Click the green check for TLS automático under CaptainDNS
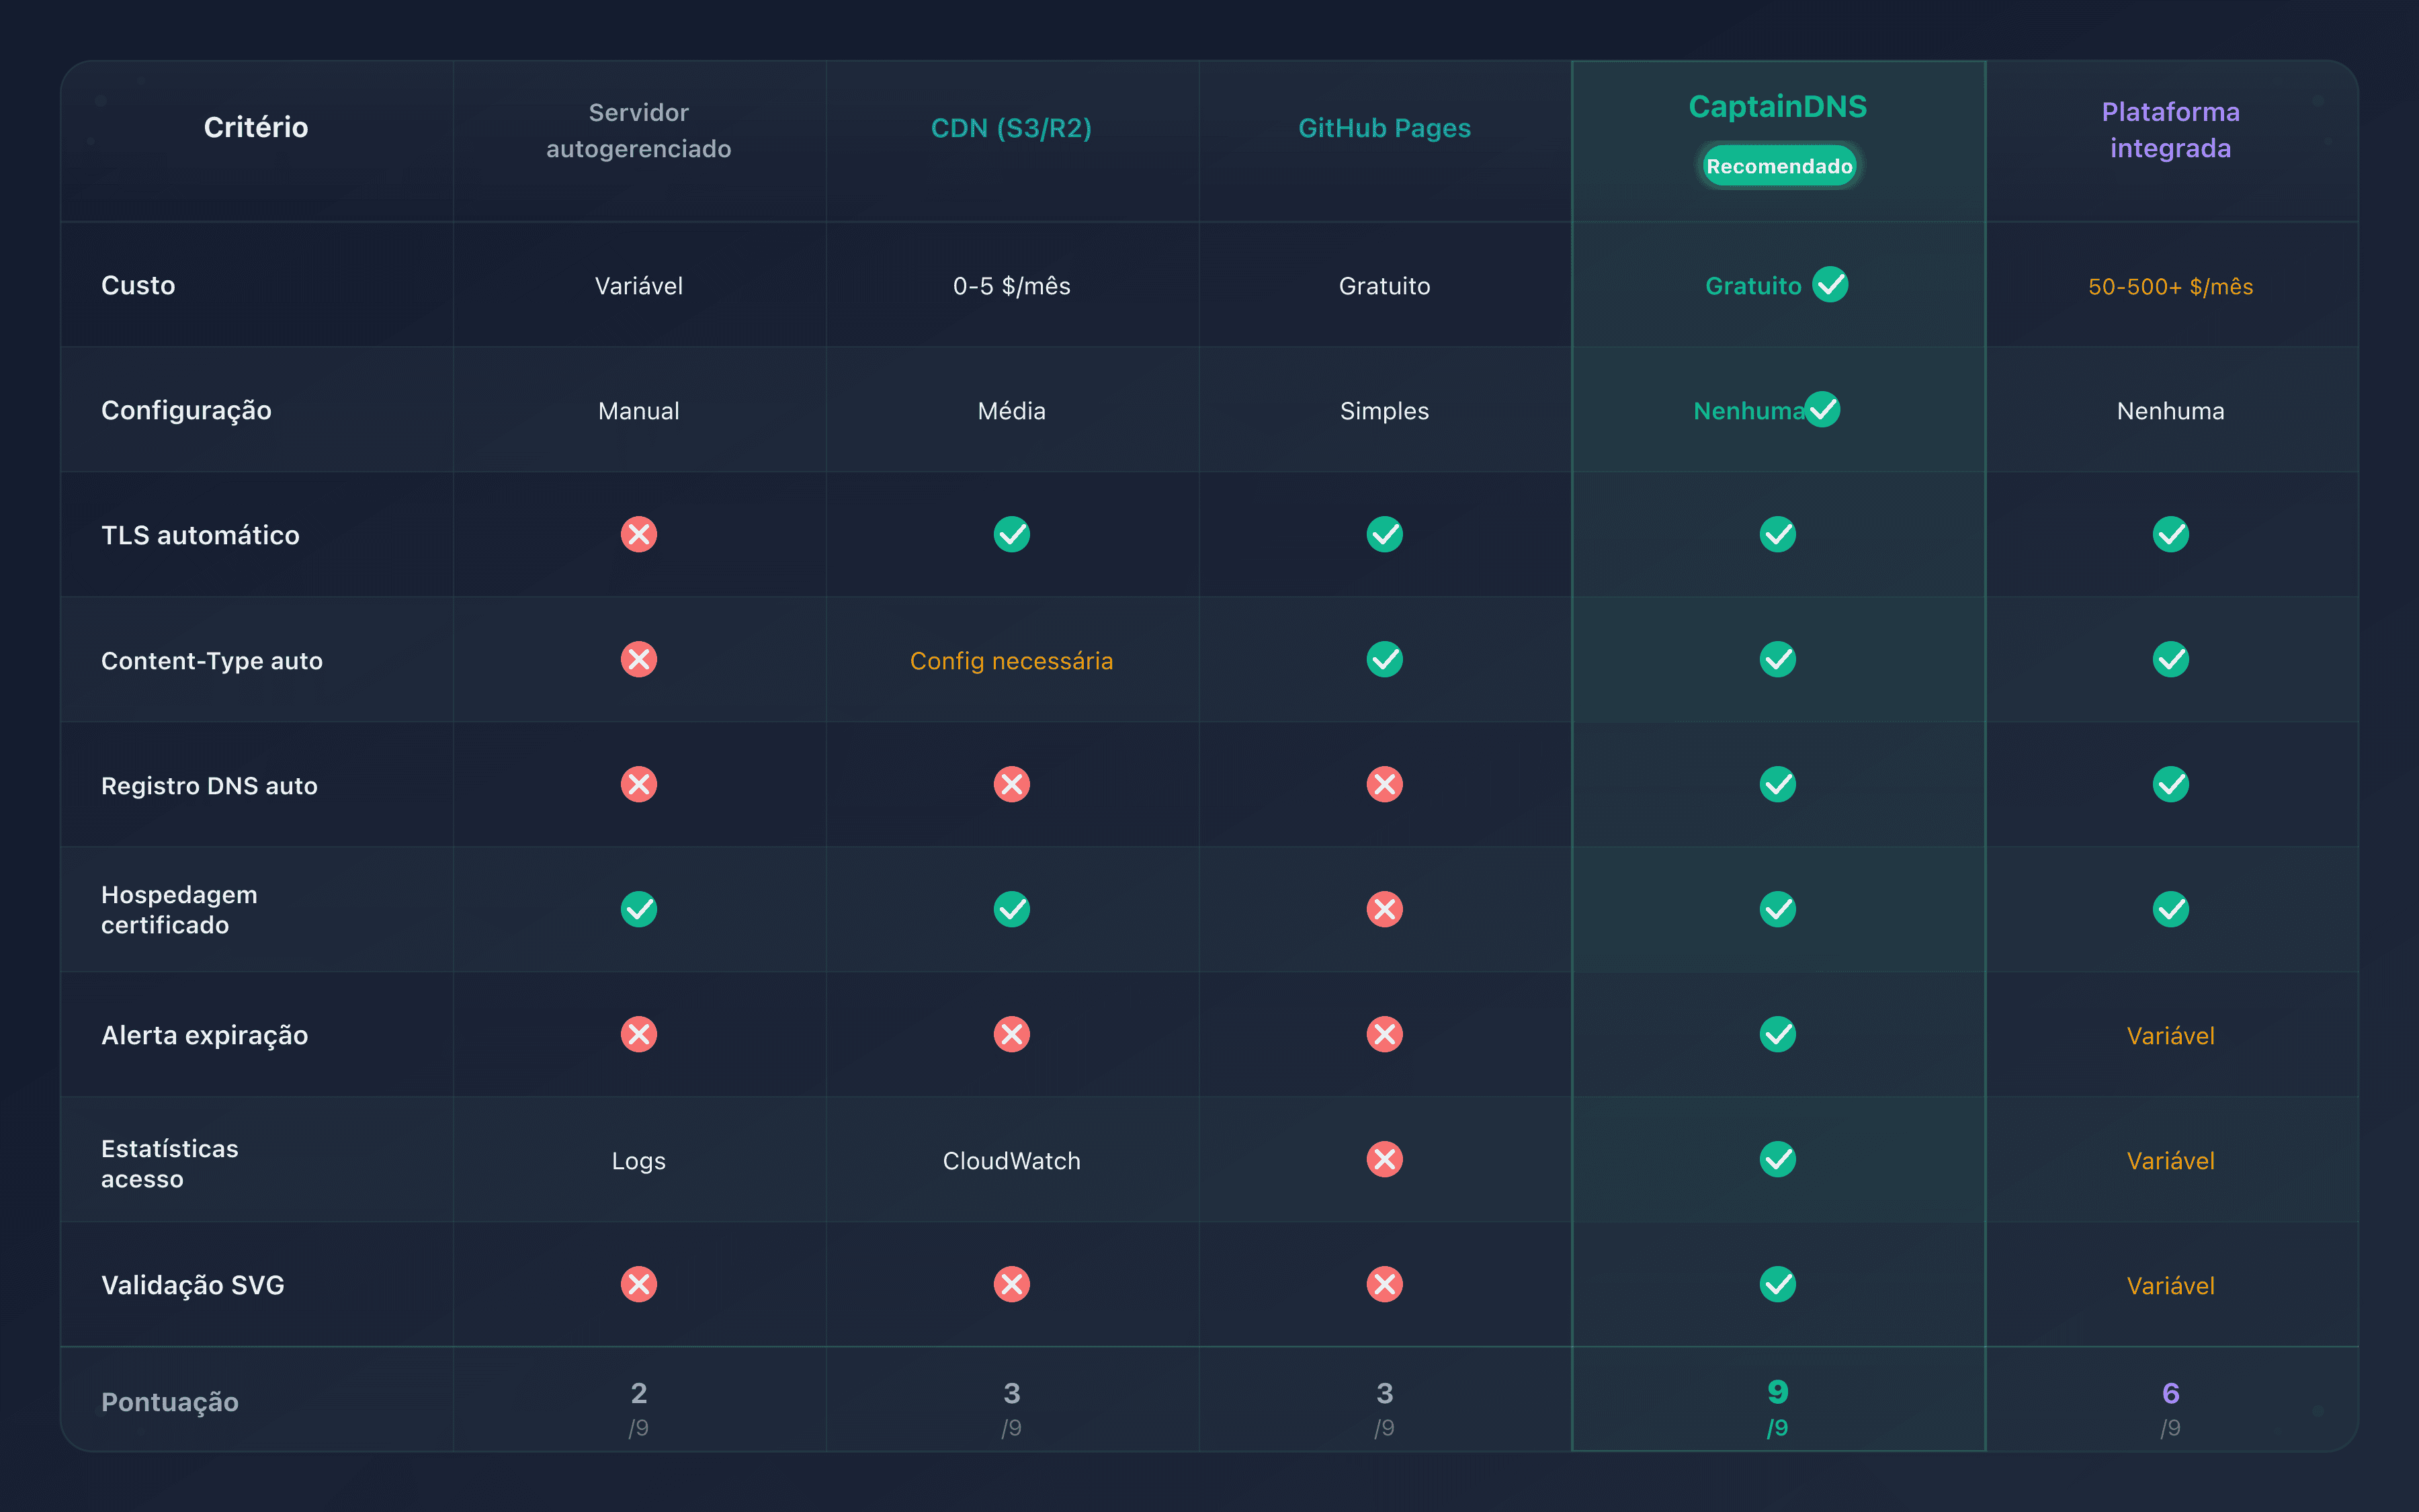This screenshot has height=1512, width=2419. click(1777, 534)
